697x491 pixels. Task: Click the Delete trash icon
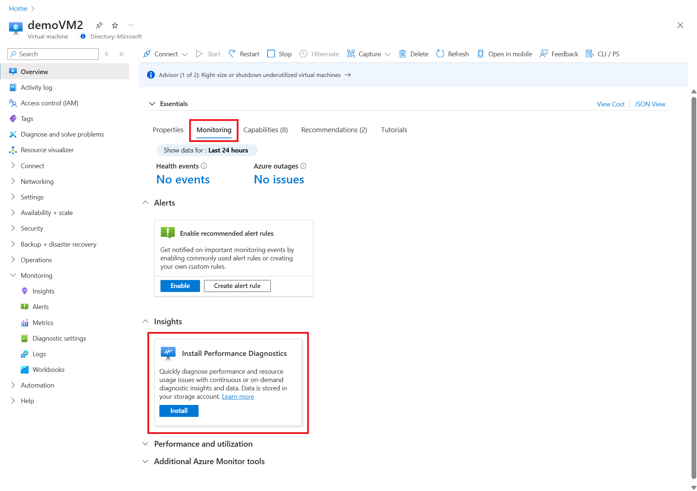[x=402, y=54]
